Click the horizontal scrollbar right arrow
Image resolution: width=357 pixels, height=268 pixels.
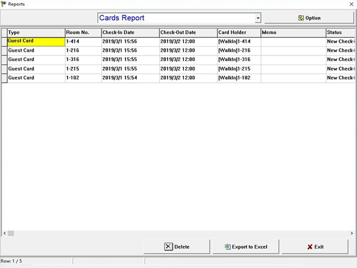point(352,233)
